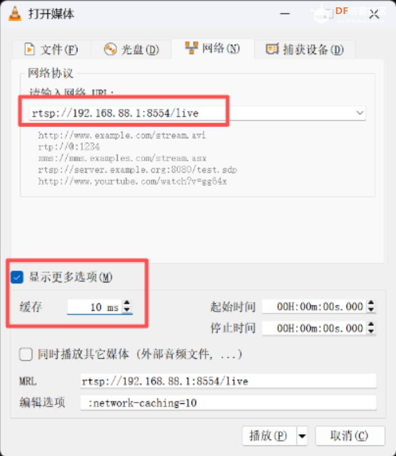Screen dimensions: 396x456
Task: Switch to the 捕获设备(D) tab
Action: coord(305,49)
